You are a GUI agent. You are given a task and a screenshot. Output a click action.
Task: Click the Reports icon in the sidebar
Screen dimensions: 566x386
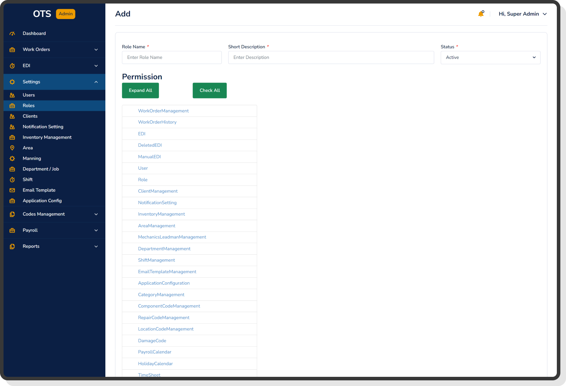12,246
